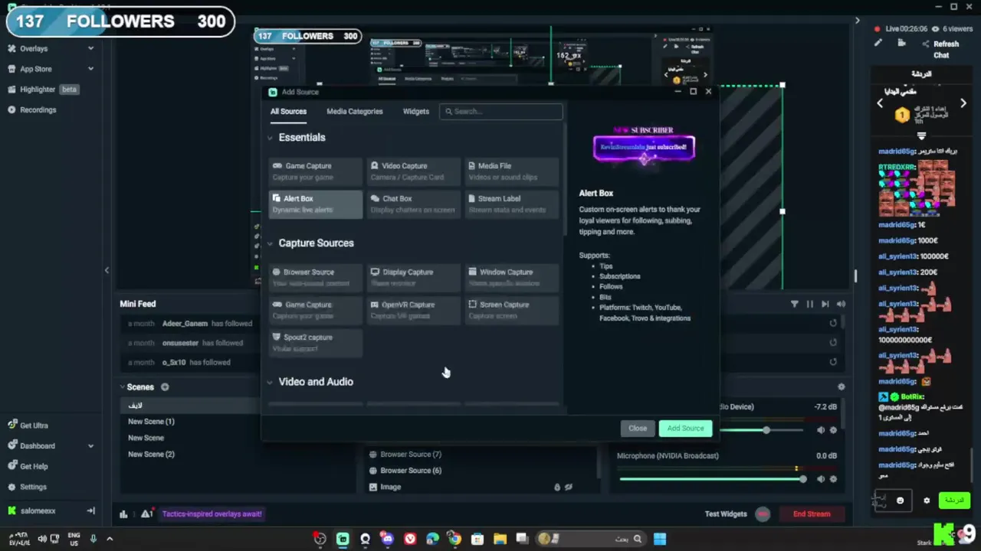Viewport: 981px width, 551px height.
Task: Click the End Stream button
Action: coord(812,514)
